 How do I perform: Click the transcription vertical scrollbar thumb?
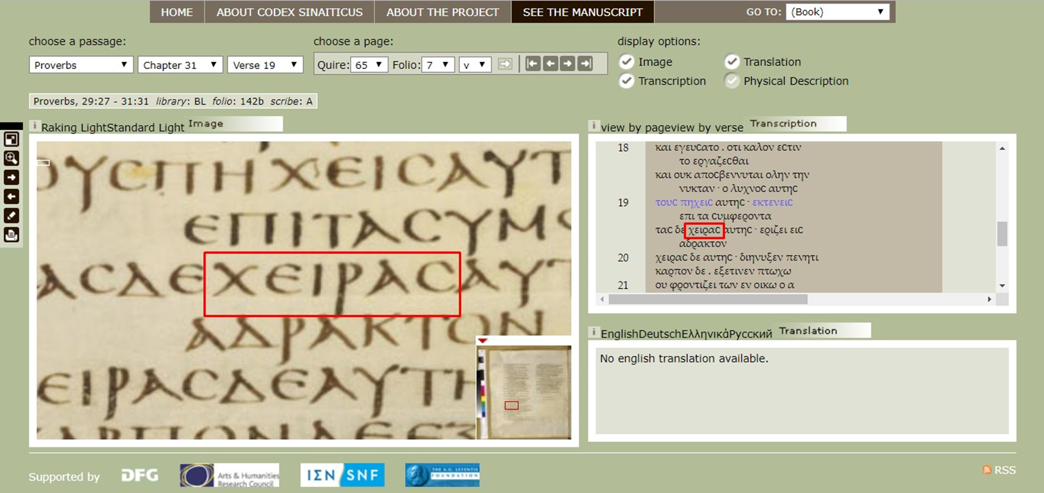[1002, 234]
